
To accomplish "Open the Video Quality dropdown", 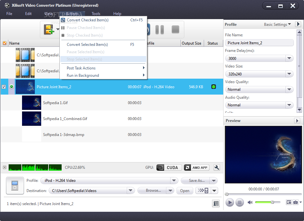I will (x=289, y=89).
